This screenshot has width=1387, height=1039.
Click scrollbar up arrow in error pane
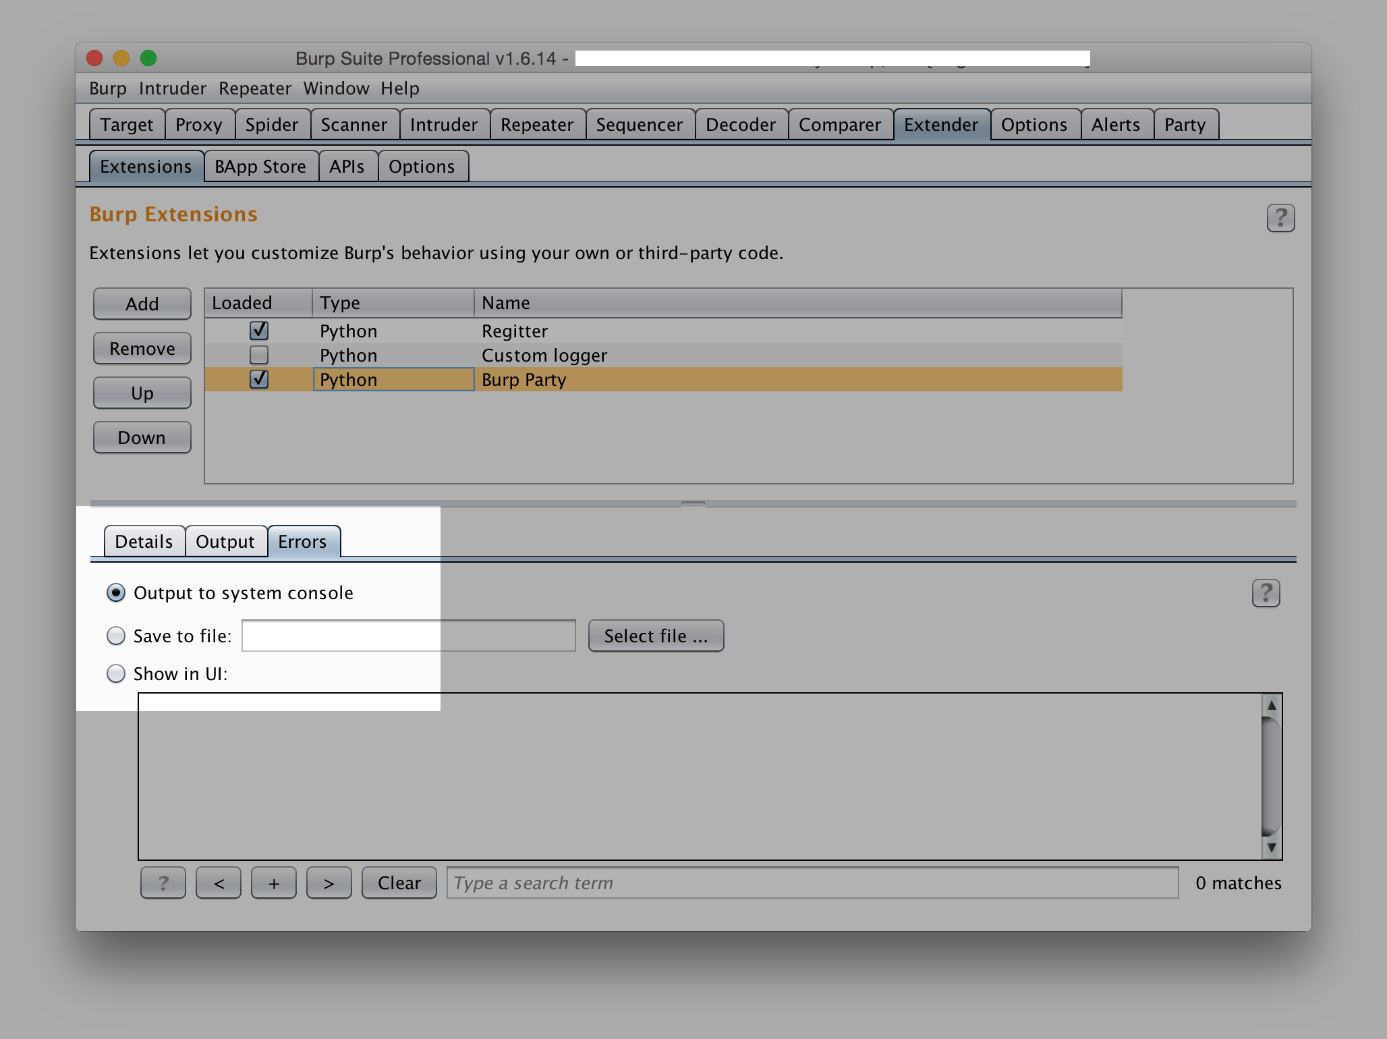click(1271, 706)
